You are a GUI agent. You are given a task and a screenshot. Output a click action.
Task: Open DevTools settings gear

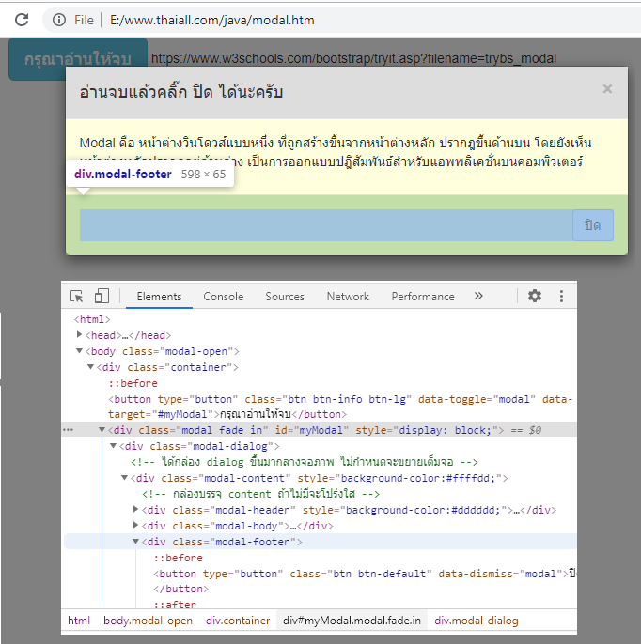[535, 296]
